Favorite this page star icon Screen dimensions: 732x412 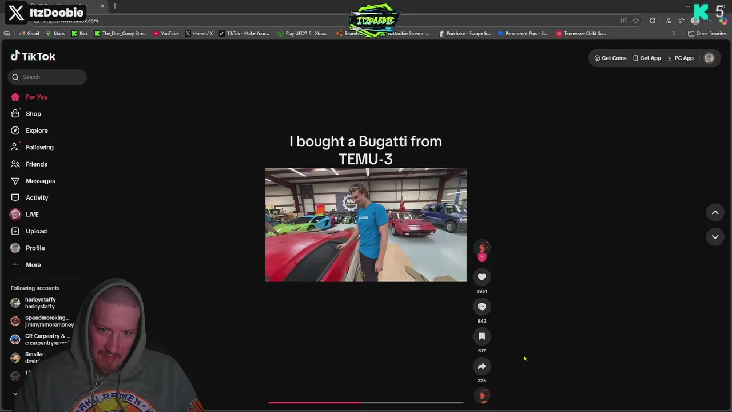pyautogui.click(x=636, y=21)
